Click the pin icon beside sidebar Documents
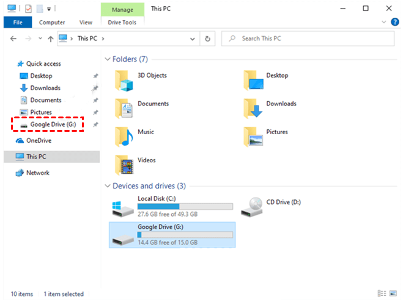Viewport: 414px width, 305px height. [x=95, y=101]
